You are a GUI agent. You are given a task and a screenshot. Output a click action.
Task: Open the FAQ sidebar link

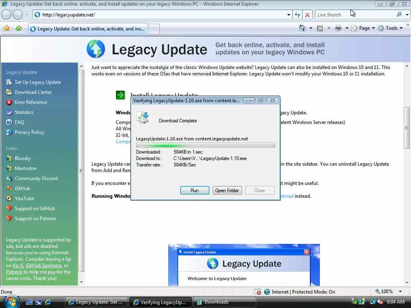[x=19, y=122]
